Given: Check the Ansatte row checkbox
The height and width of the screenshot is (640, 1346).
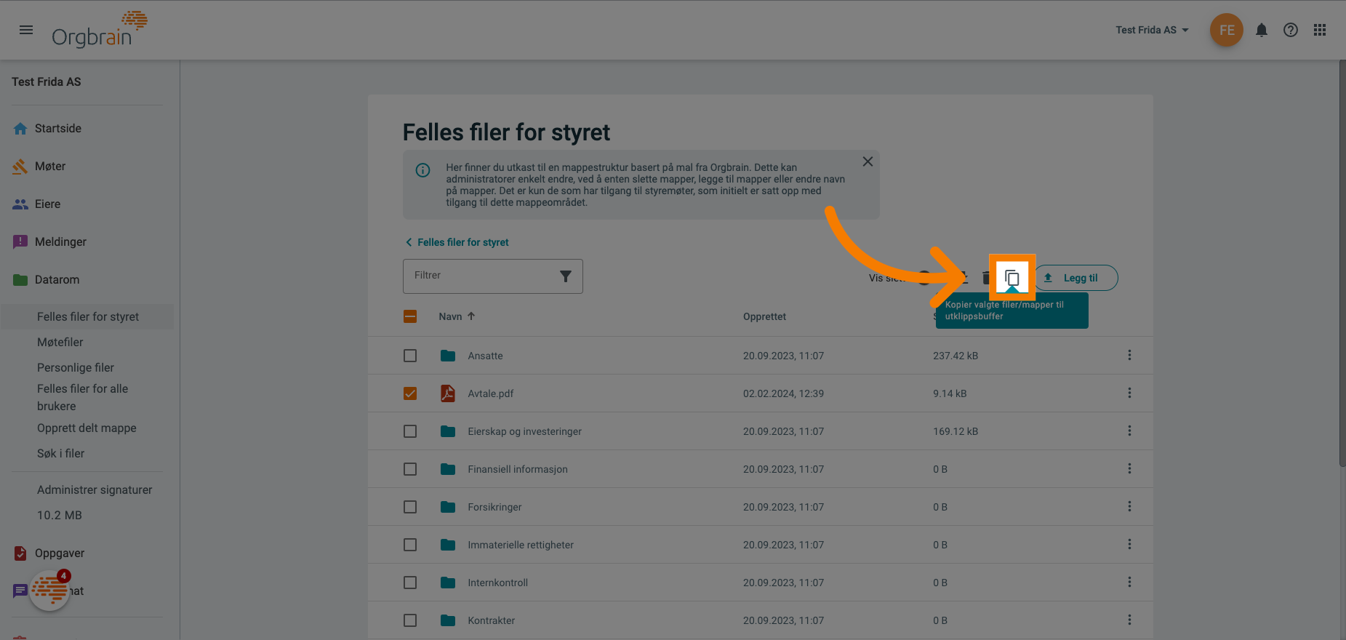Looking at the screenshot, I should coord(410,356).
